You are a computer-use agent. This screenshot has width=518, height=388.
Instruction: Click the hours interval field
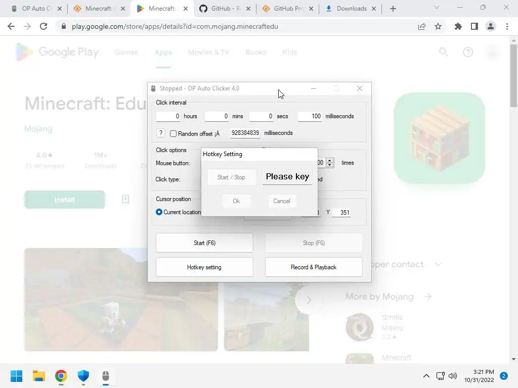[168, 116]
